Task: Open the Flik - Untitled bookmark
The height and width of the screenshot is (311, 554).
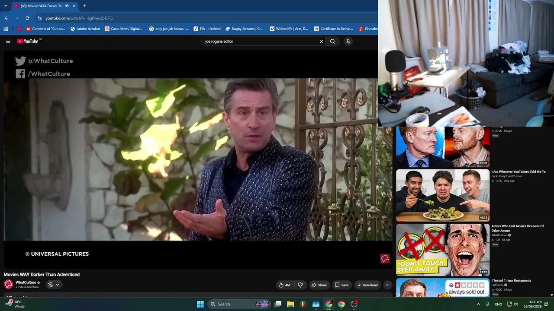Action: (x=207, y=29)
